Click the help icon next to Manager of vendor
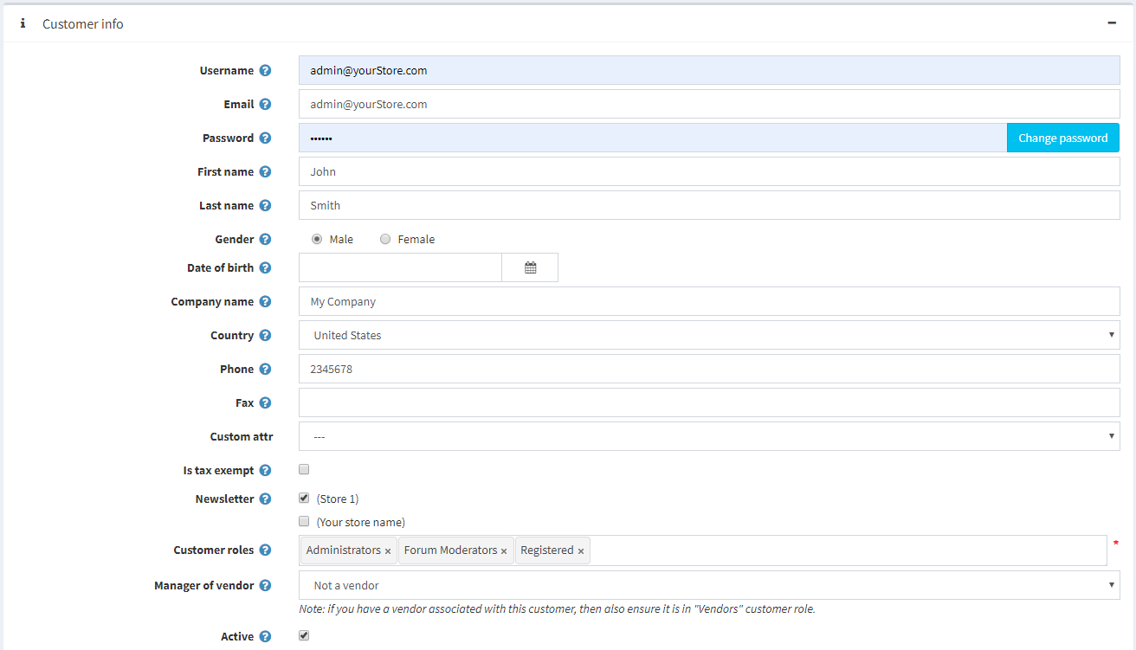 265,586
